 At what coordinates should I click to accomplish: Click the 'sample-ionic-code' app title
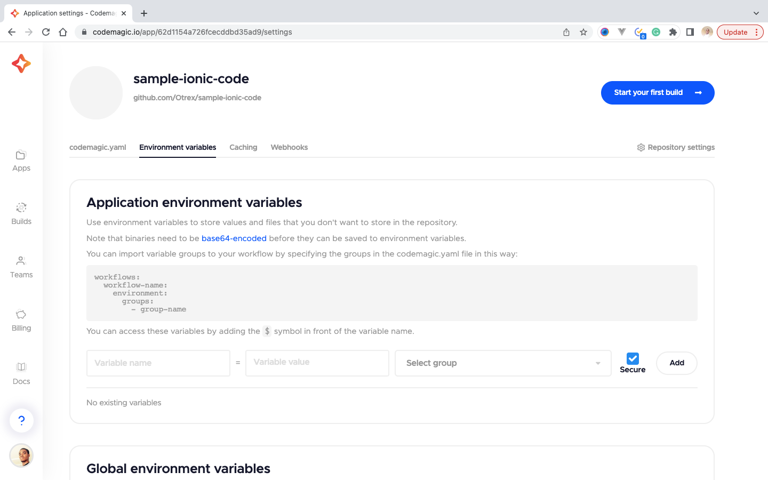pyautogui.click(x=191, y=78)
